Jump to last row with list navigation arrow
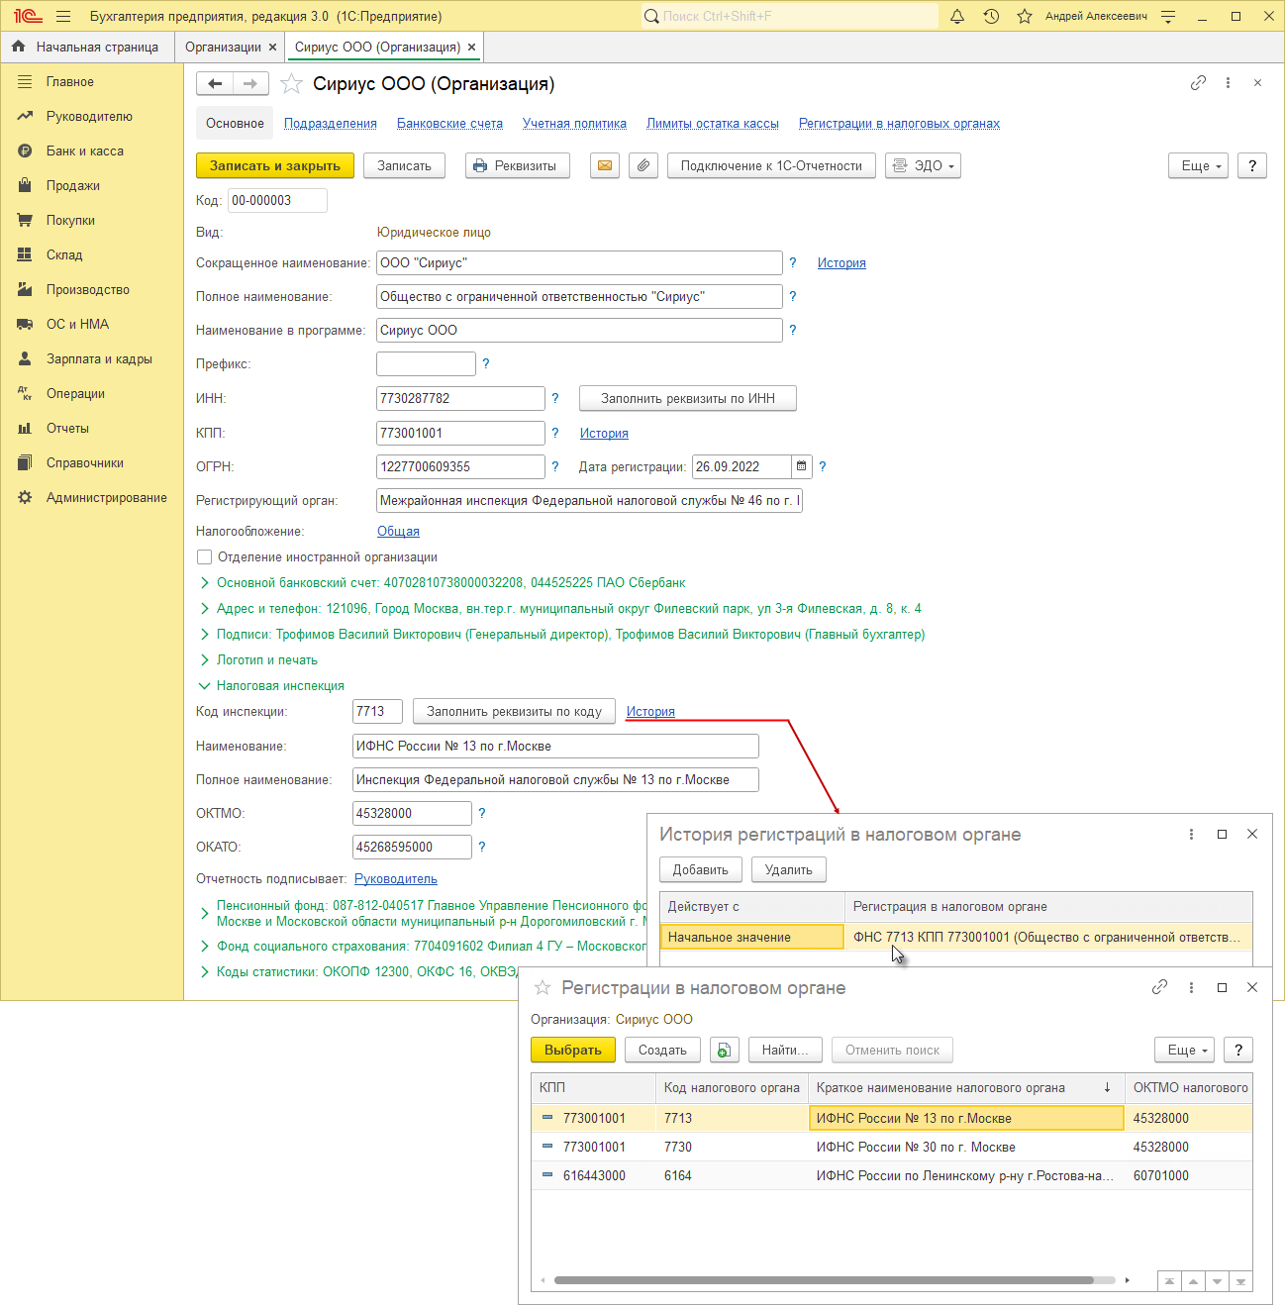Screen dimensions: 1285x1307 (x=1240, y=1281)
